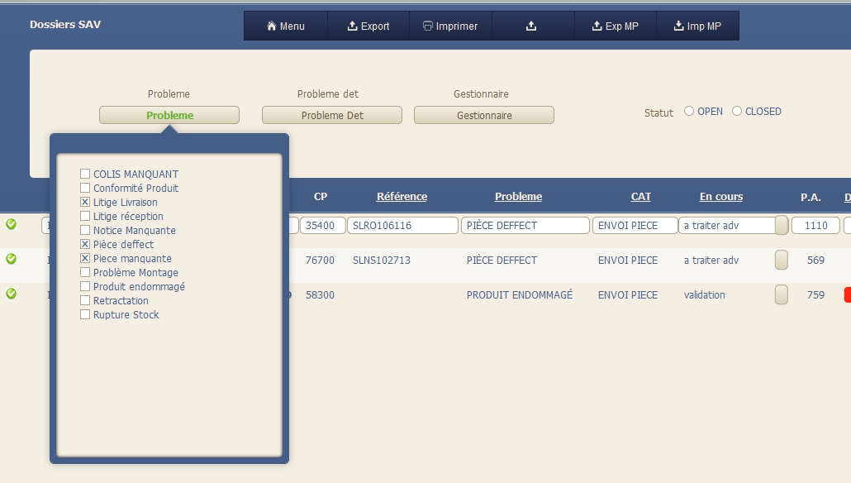851x483 pixels.
Task: Open the Menu toolbar item
Action: coord(286,26)
